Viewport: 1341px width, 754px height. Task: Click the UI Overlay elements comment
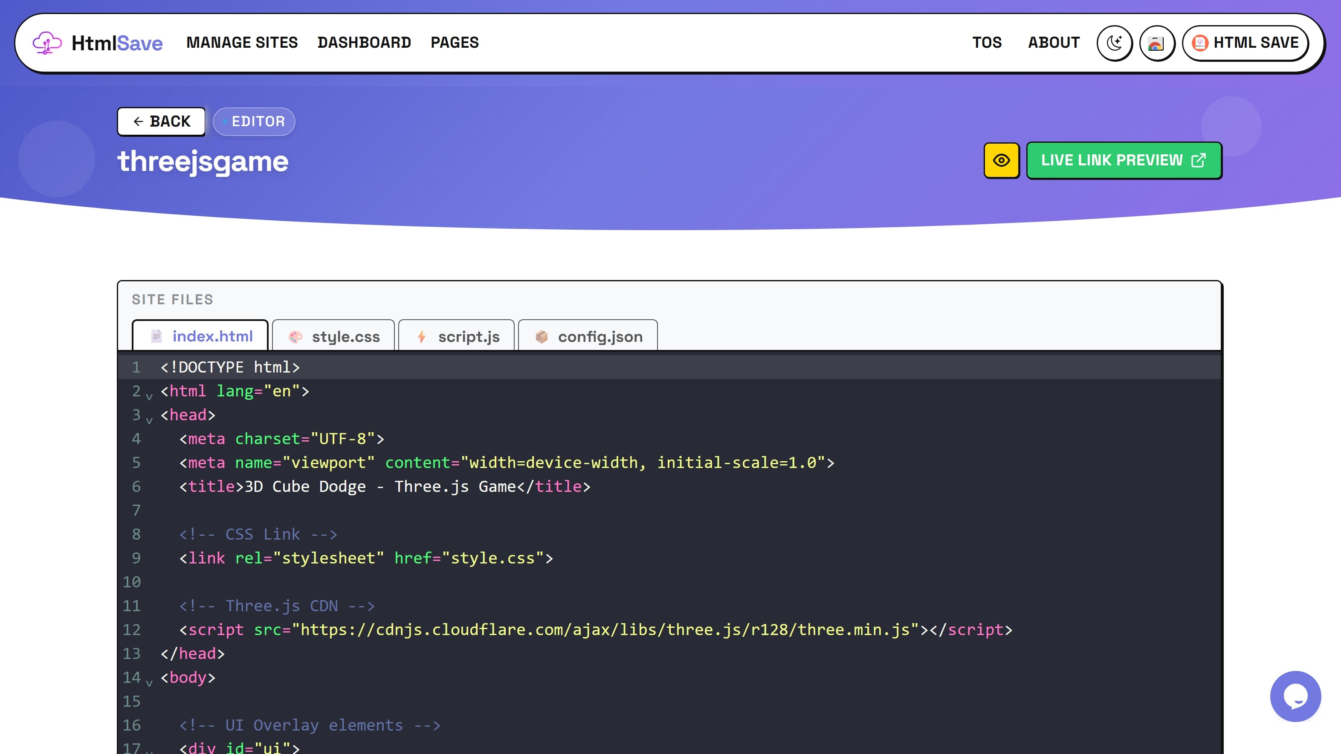pyautogui.click(x=310, y=725)
